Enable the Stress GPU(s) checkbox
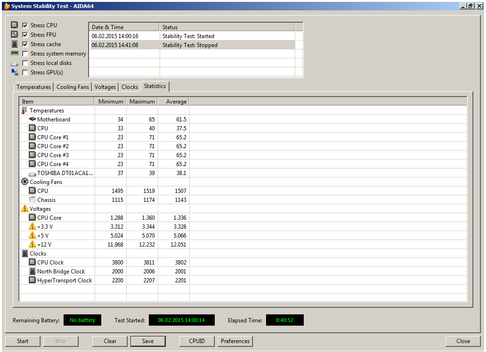486x352 pixels. point(25,72)
